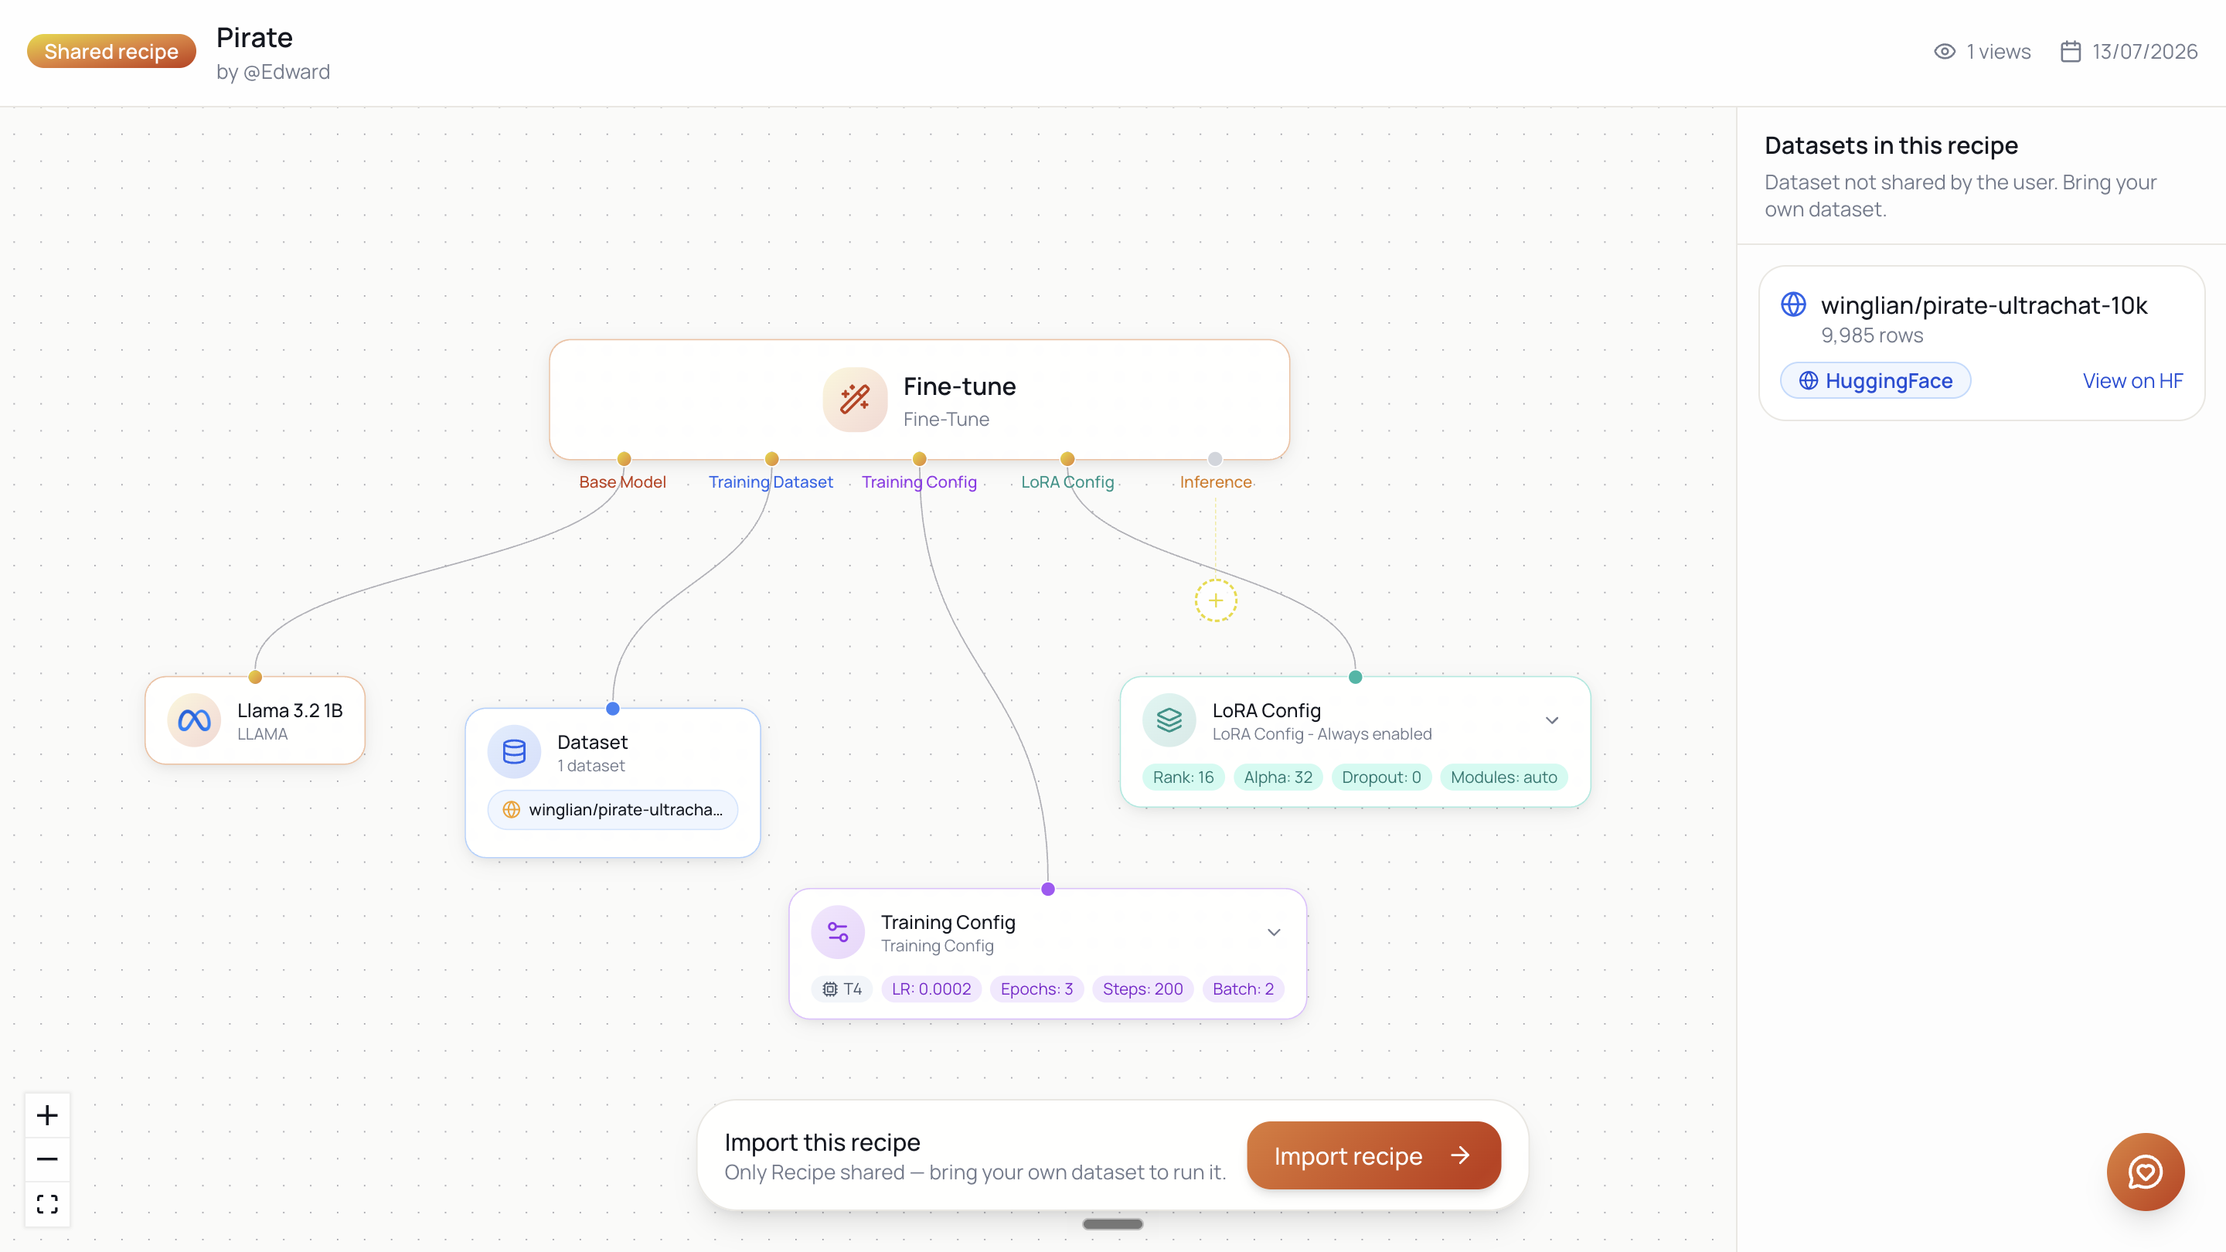This screenshot has width=2226, height=1252.
Task: Zoom out the canvas with minus
Action: [x=47, y=1158]
